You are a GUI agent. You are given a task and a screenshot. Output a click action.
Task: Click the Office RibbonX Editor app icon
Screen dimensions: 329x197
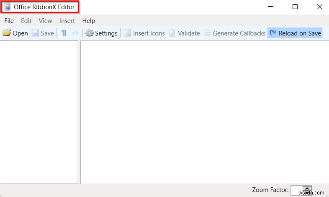(x=8, y=7)
